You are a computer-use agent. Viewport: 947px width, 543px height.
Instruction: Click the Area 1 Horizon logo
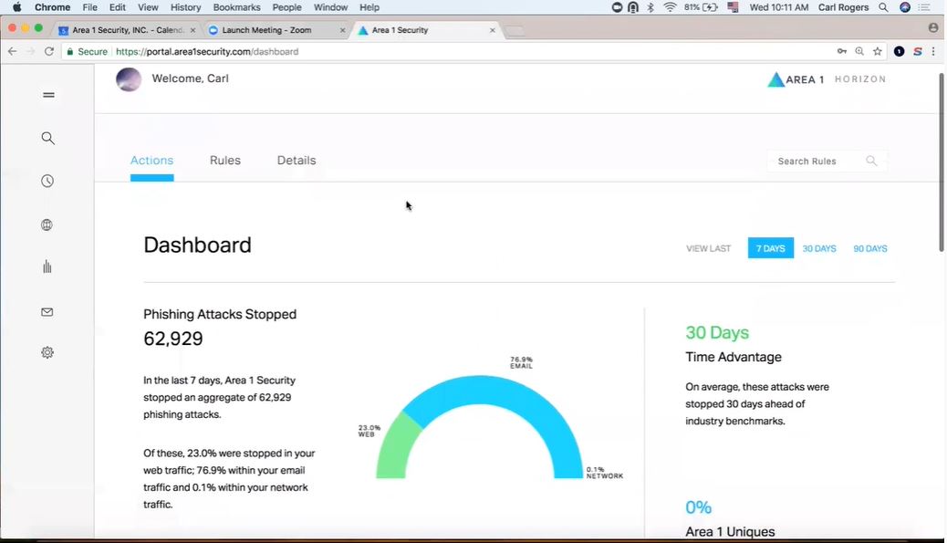point(827,79)
